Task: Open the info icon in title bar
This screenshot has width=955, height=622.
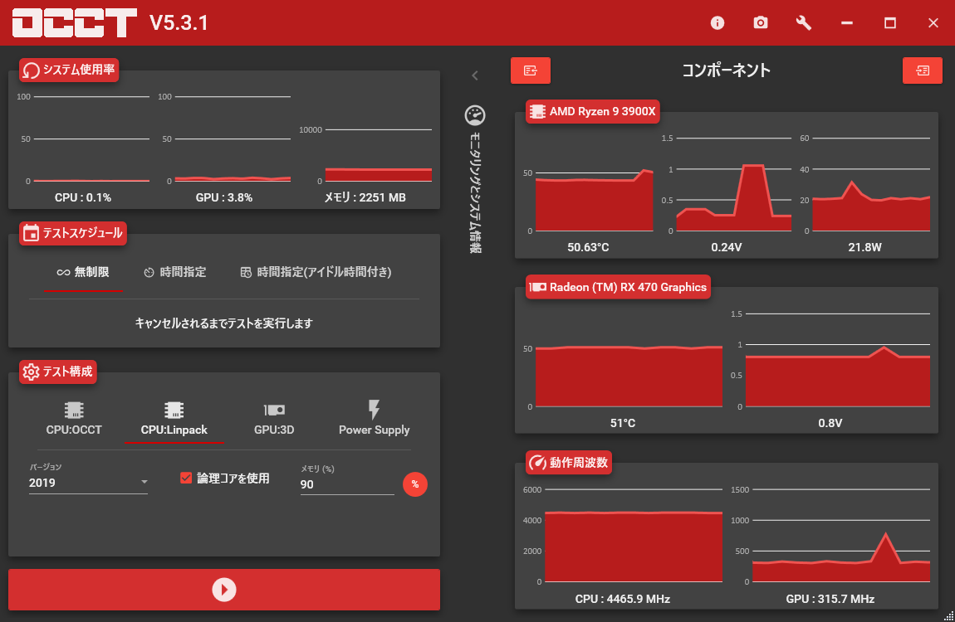Action: click(x=717, y=23)
